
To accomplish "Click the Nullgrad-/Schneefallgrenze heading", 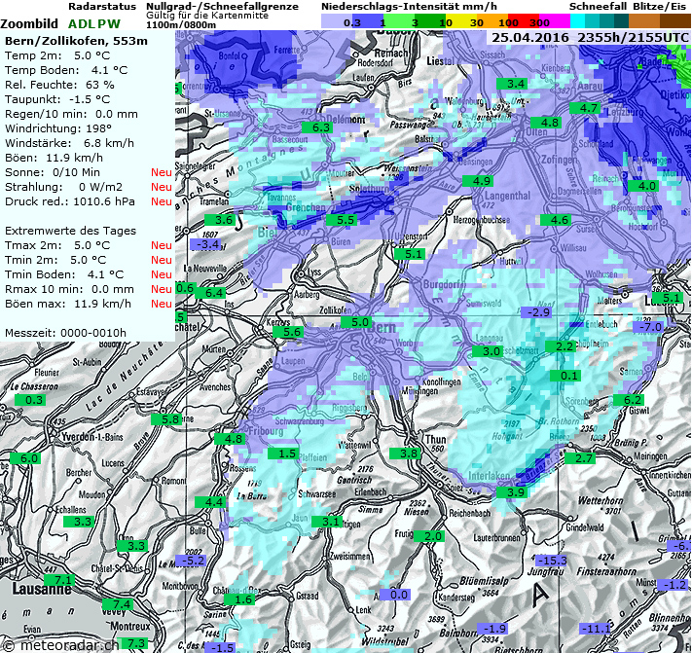I will click(222, 7).
